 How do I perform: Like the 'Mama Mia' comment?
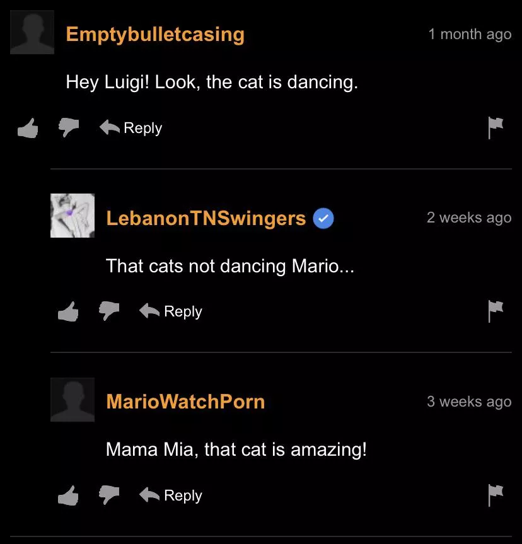pos(68,495)
